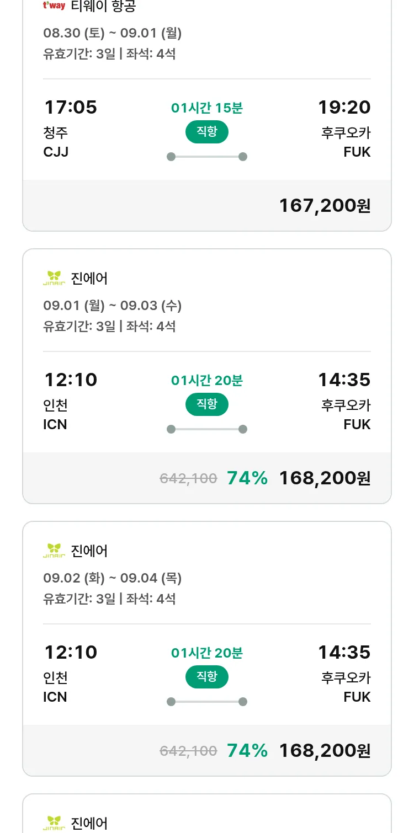The width and height of the screenshot is (414, 833).
Task: Select the 167,200원 T'way fare
Action: (x=325, y=205)
